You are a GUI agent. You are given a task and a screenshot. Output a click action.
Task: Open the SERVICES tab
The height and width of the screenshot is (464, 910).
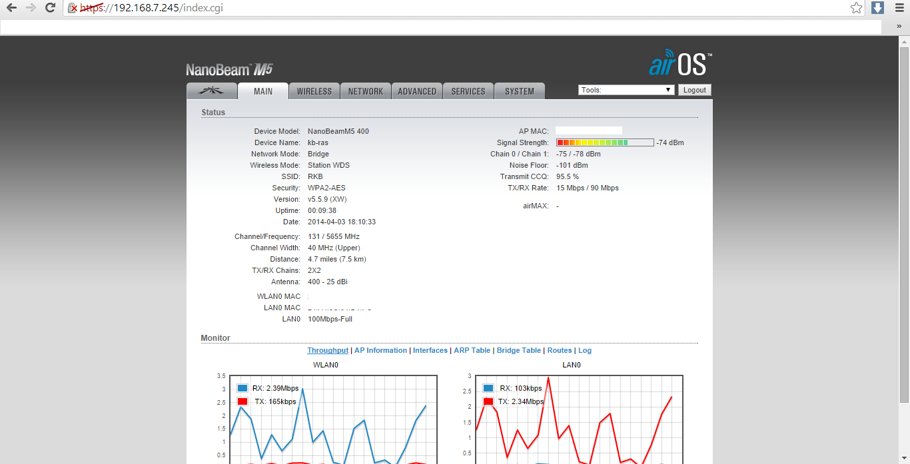pyautogui.click(x=468, y=91)
